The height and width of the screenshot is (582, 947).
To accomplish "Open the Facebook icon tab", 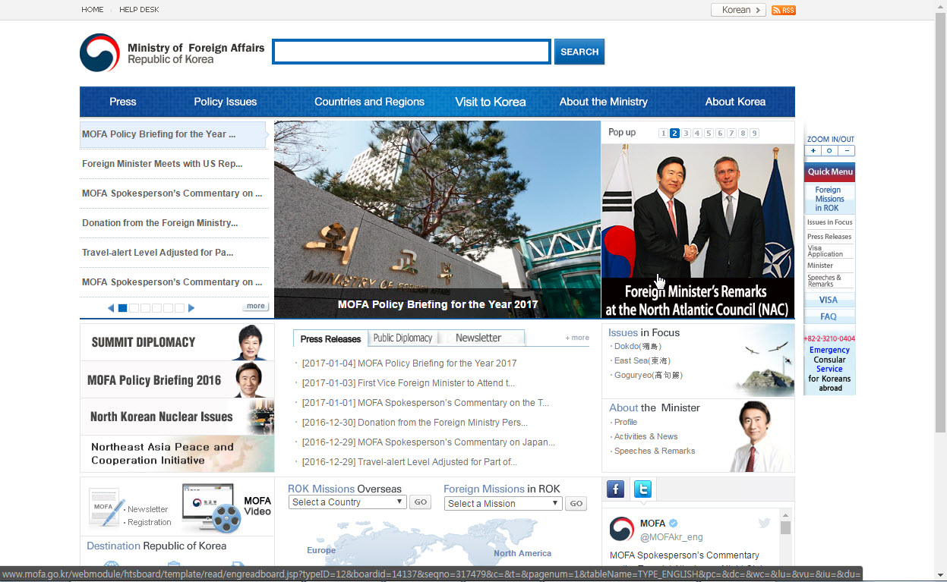I will 616,489.
